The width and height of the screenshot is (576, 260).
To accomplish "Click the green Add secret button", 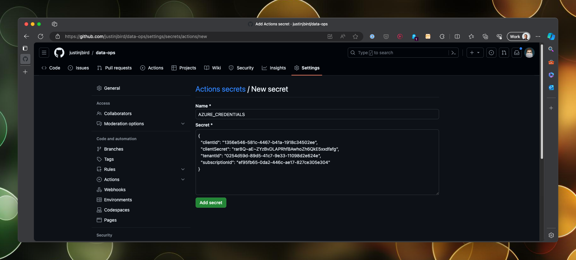I will [211, 203].
